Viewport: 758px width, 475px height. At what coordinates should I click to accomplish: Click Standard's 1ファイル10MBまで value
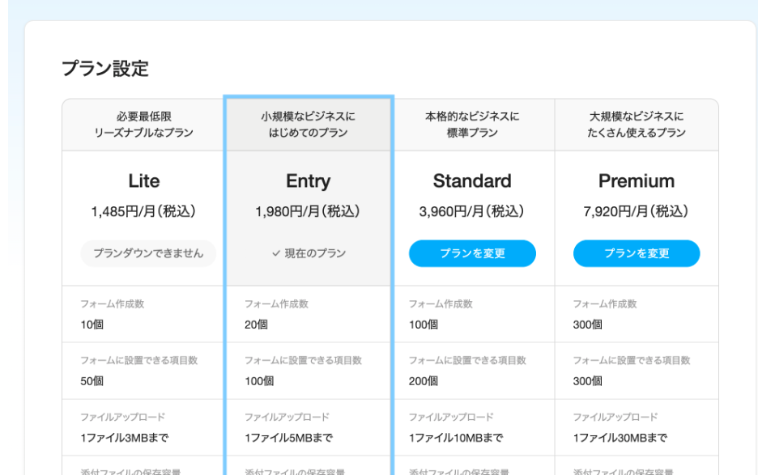click(456, 438)
